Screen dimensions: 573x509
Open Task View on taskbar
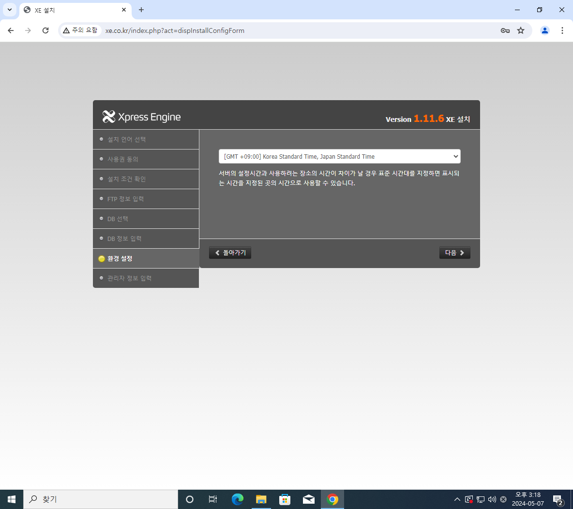point(212,499)
